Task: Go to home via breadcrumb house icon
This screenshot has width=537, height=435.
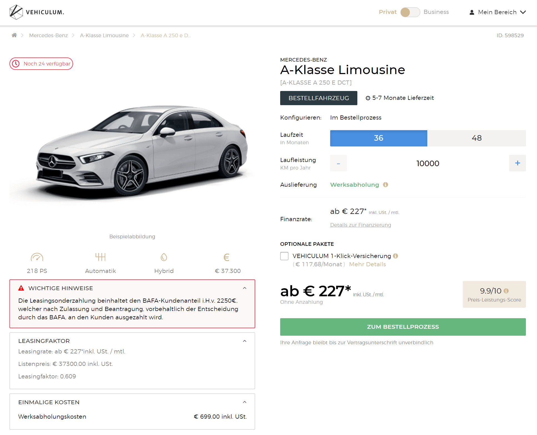Action: (x=14, y=35)
